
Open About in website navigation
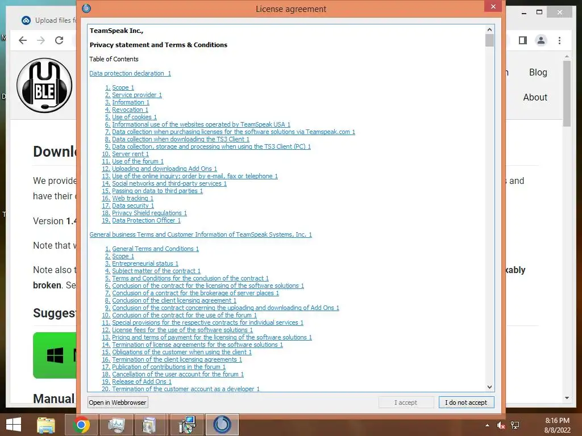click(x=535, y=98)
